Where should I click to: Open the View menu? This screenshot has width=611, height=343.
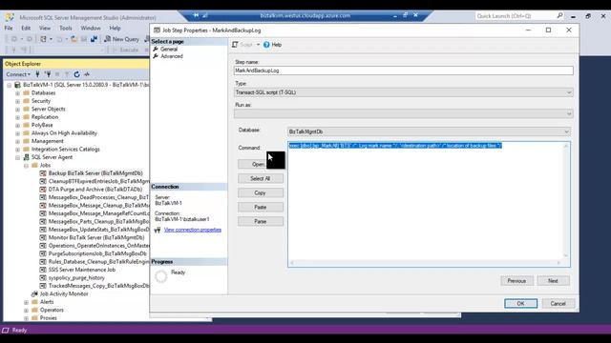click(x=45, y=28)
